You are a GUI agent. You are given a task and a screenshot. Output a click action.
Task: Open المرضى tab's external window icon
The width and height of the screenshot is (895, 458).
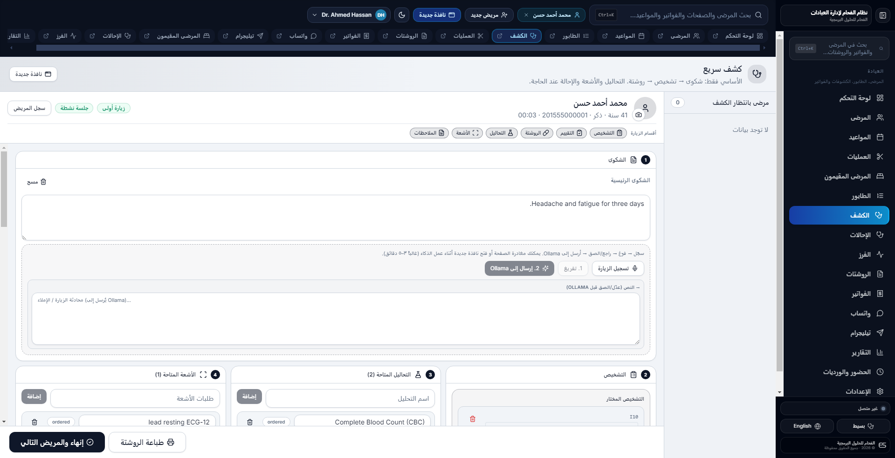click(x=661, y=36)
